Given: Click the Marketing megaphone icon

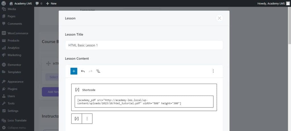Looking at the screenshot, I should pyautogui.click(x=4, y=55).
